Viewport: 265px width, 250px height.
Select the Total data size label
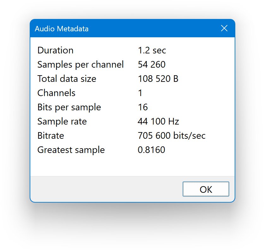click(67, 79)
